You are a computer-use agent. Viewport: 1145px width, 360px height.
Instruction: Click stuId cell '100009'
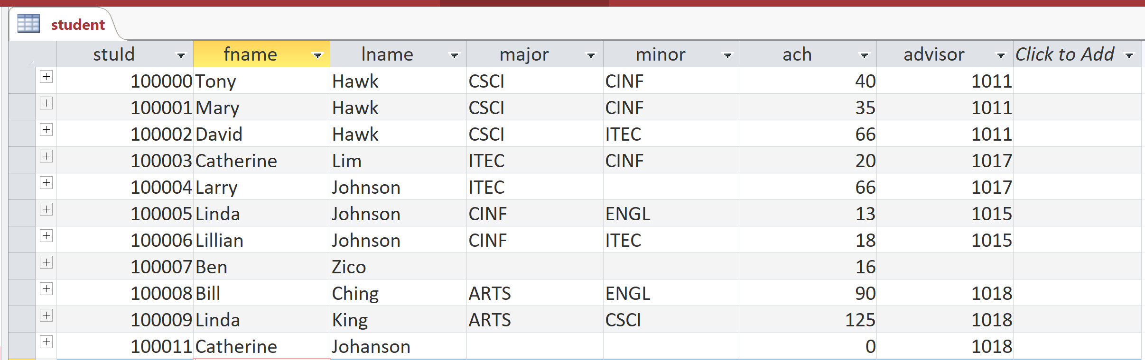coord(125,319)
